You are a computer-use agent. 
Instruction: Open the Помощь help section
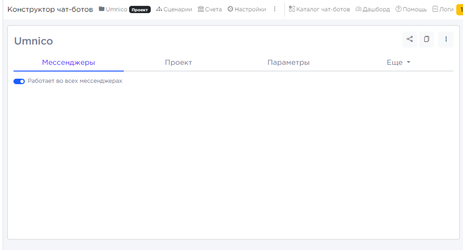[411, 9]
